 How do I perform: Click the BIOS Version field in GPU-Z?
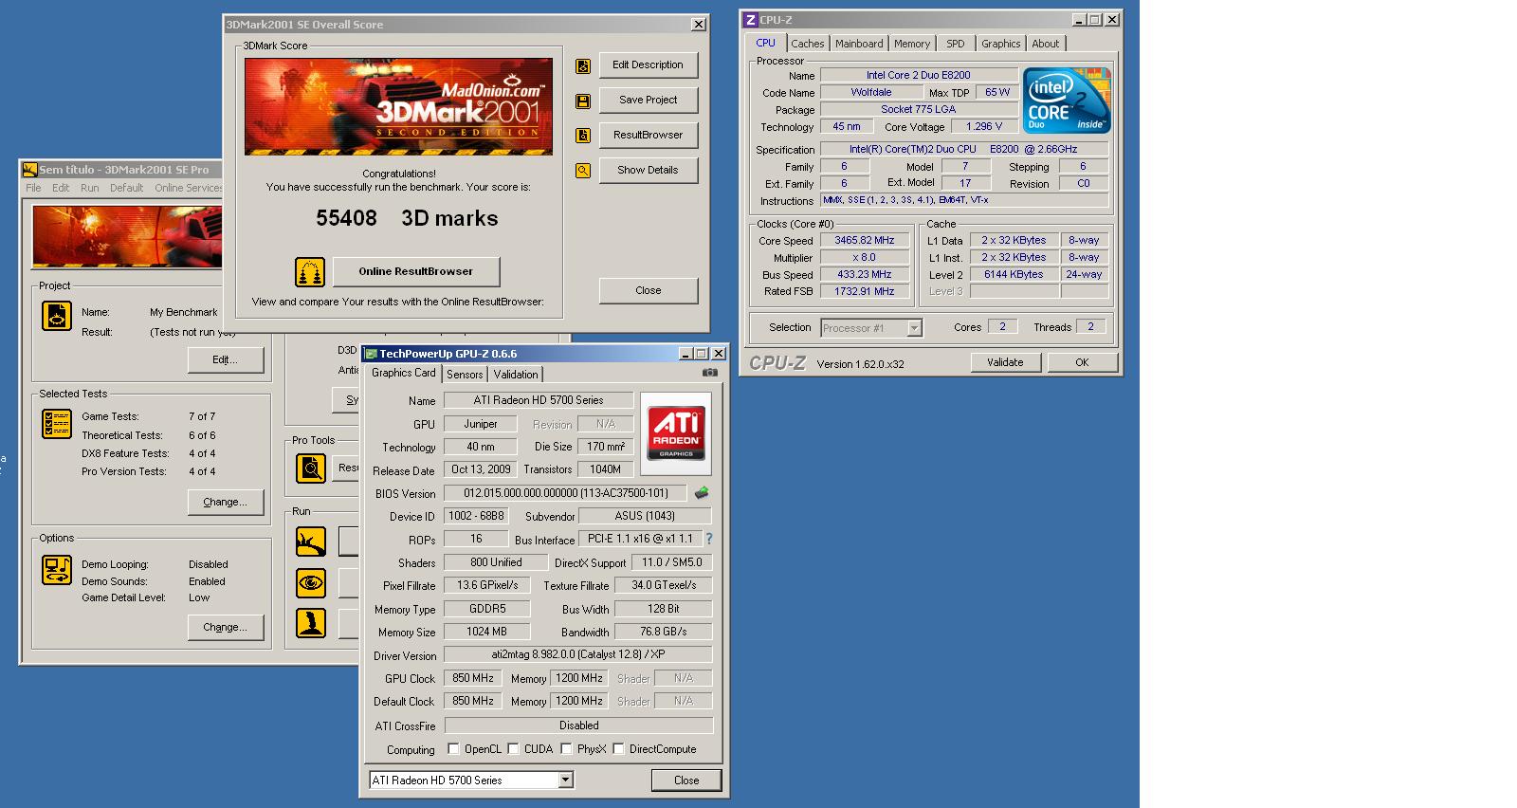coord(566,493)
